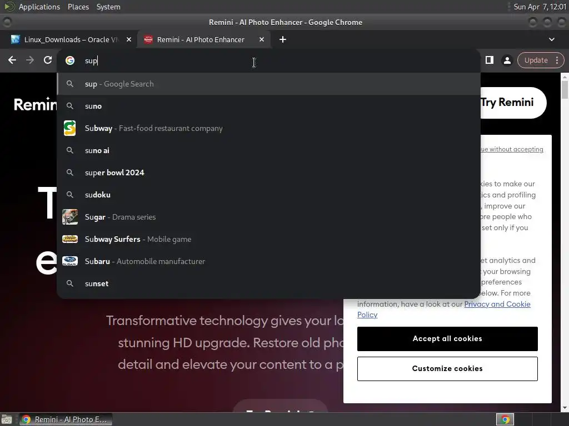Click the Try Remini button

(x=513, y=103)
